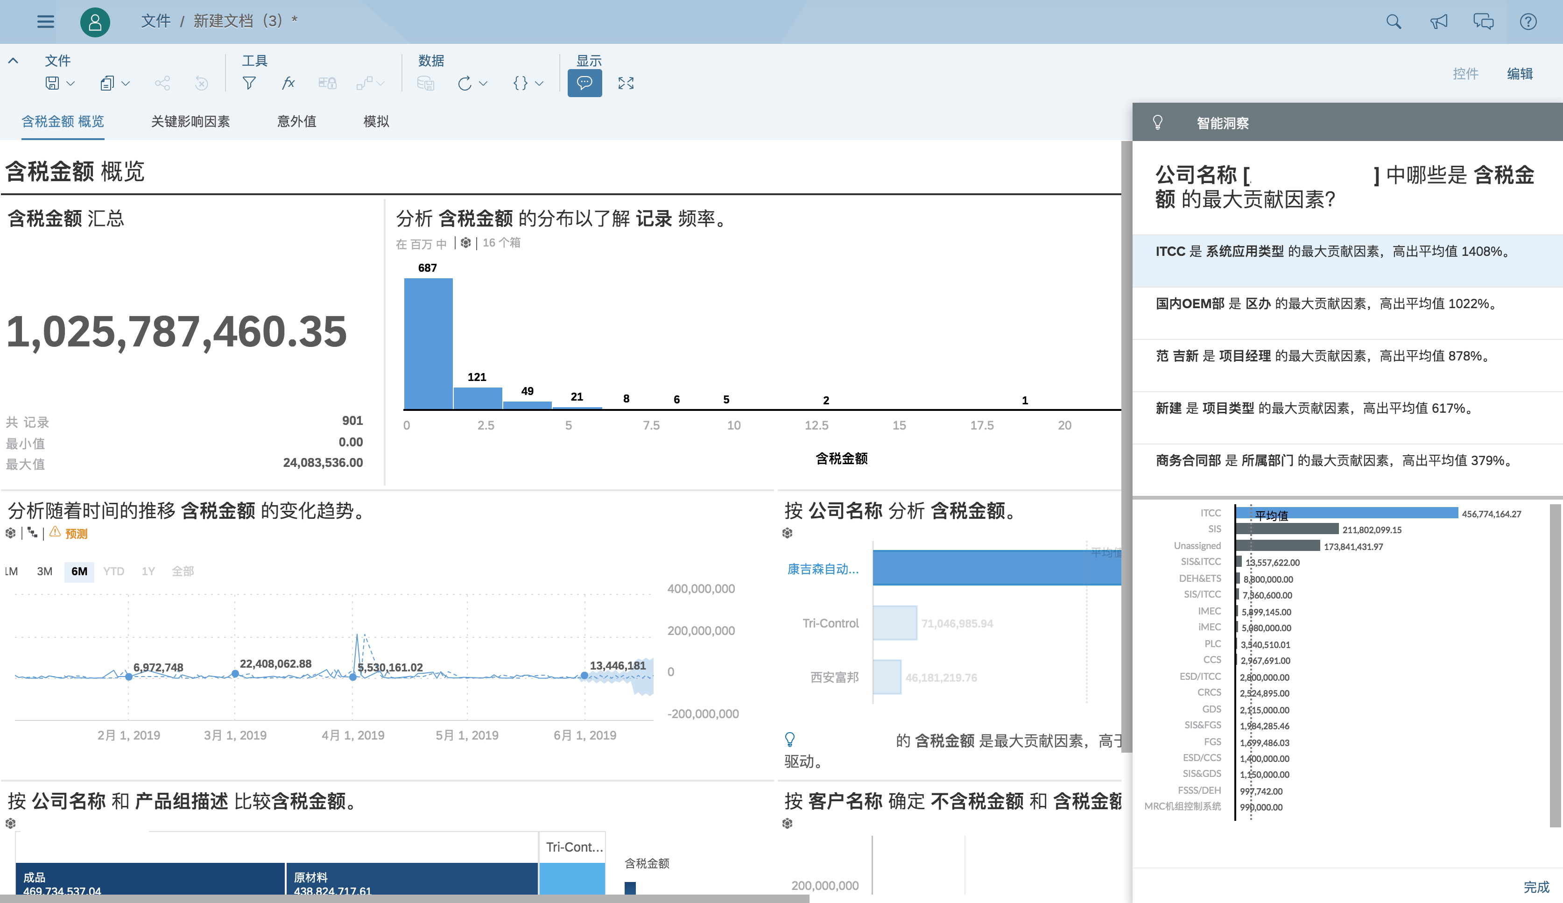
Task: Expand the curly braces dropdown arrow
Action: point(539,83)
